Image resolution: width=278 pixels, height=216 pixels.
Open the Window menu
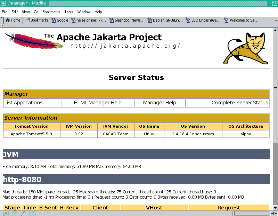[84, 12]
